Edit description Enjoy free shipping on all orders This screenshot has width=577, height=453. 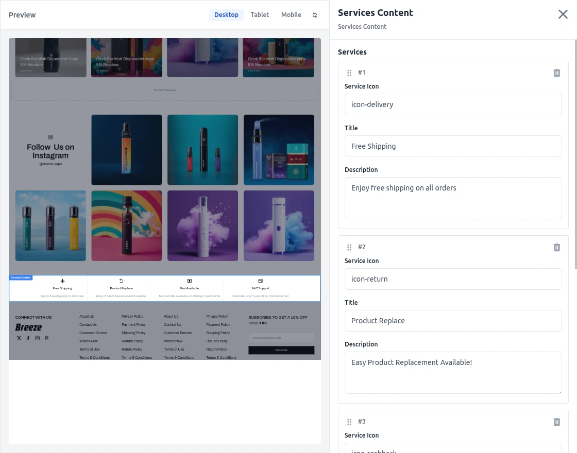pyautogui.click(x=453, y=198)
